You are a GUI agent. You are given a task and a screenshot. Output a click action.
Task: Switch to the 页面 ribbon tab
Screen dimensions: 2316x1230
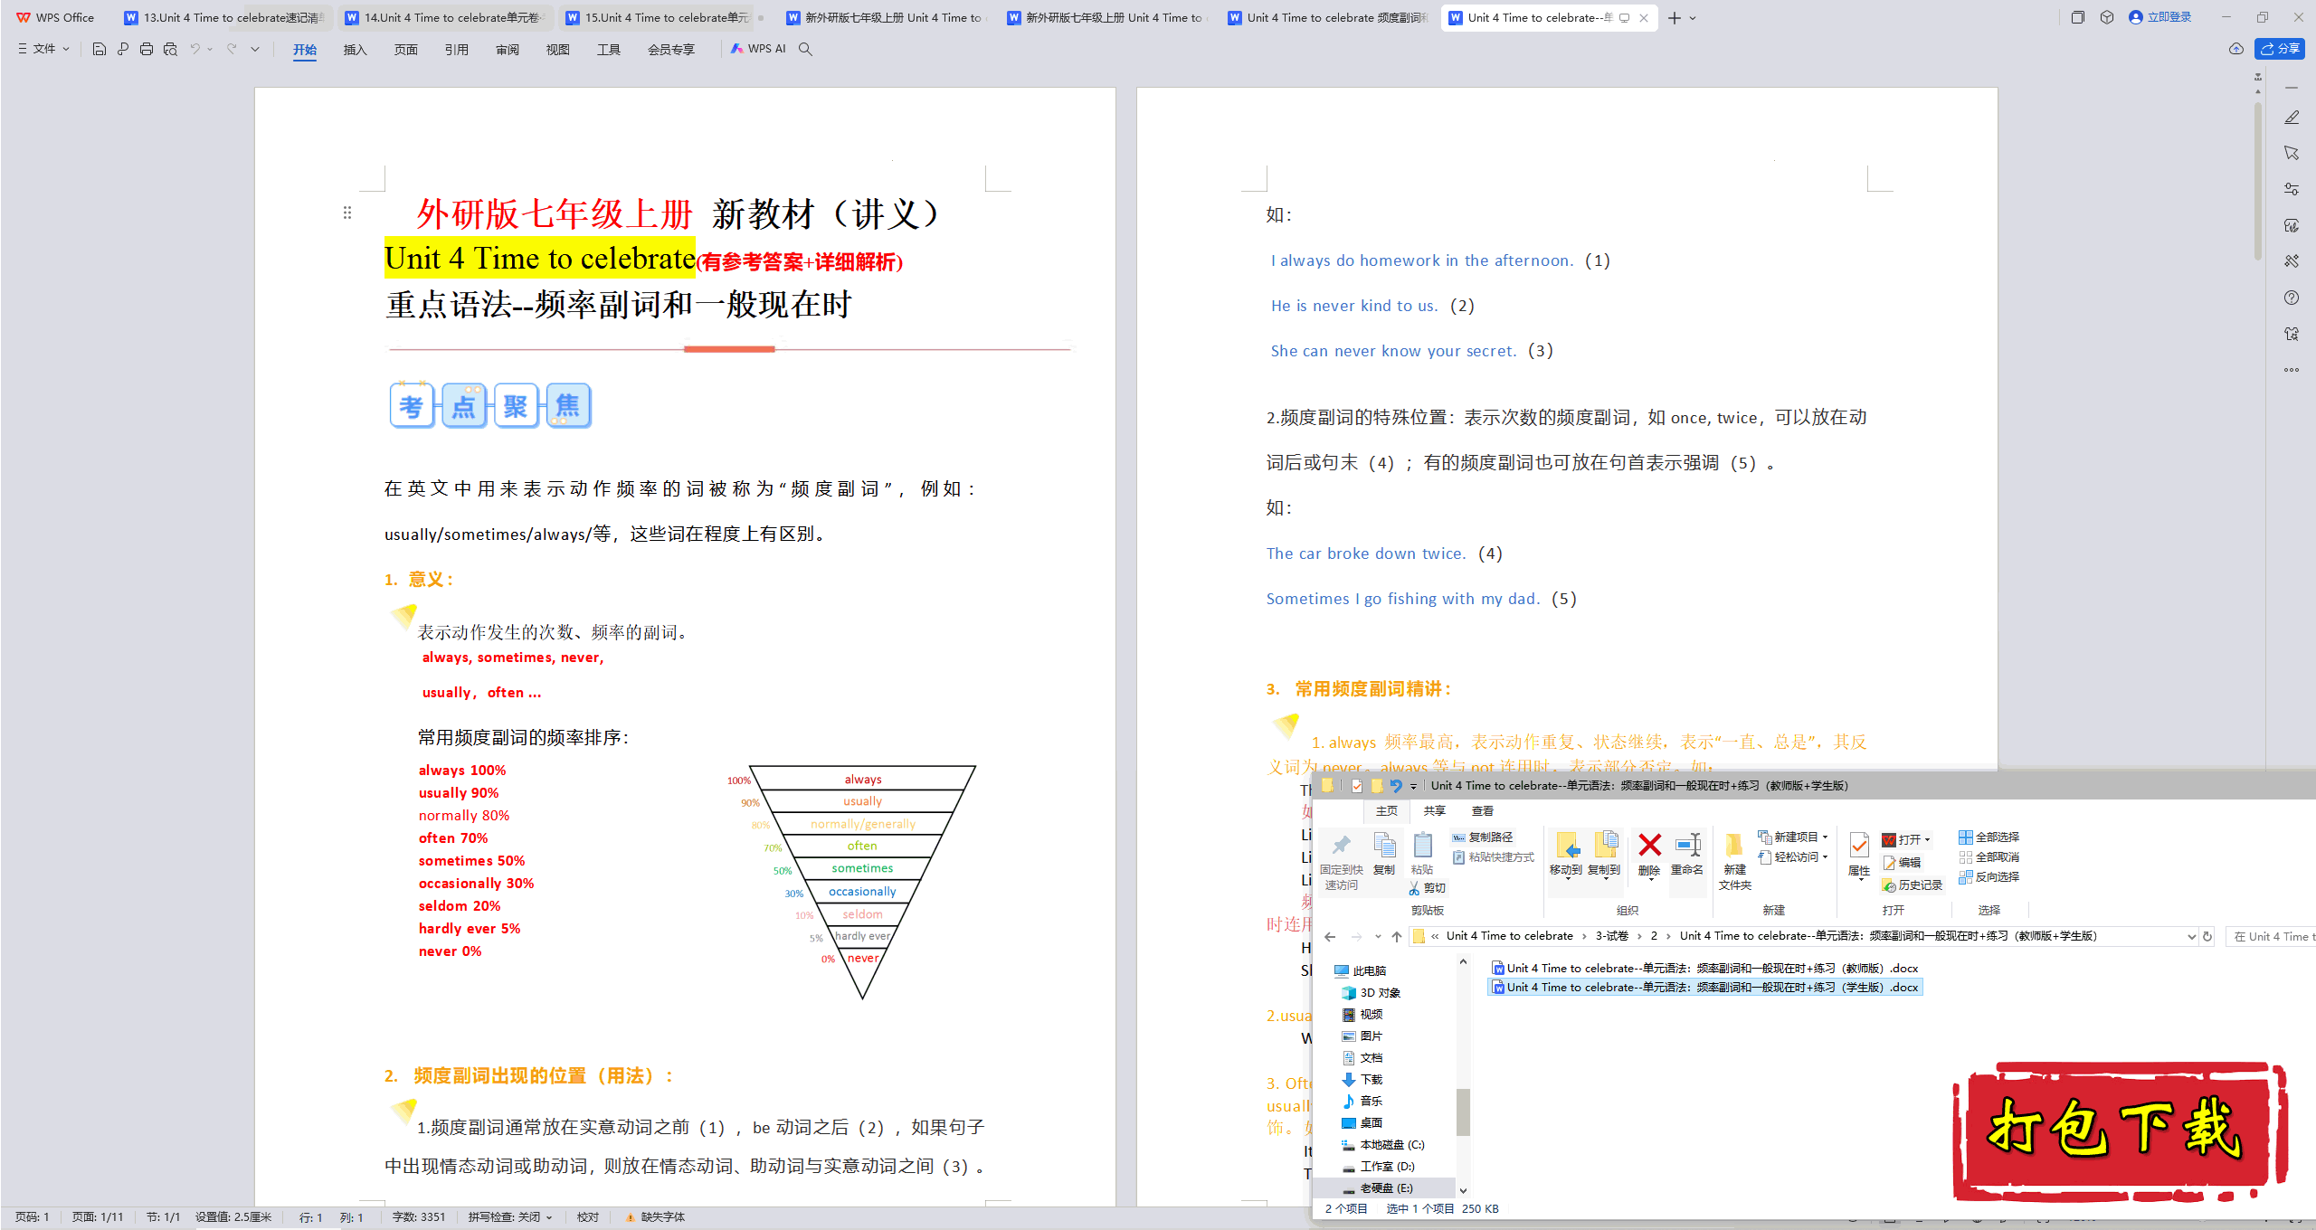(x=405, y=50)
